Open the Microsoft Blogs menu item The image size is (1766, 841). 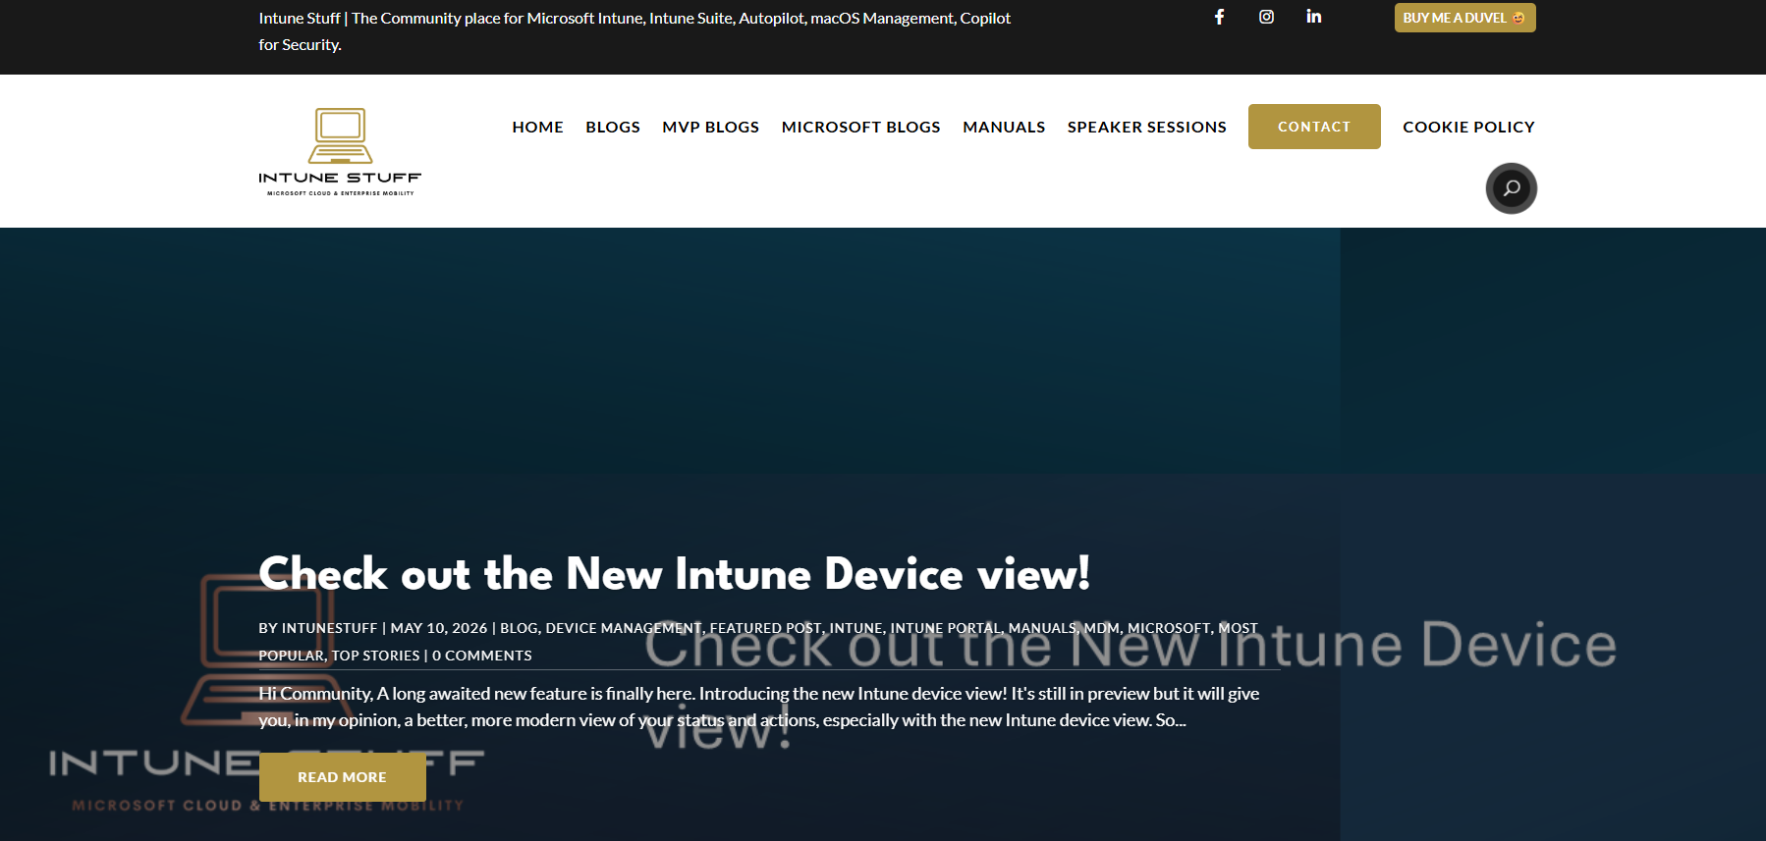pyautogui.click(x=860, y=127)
